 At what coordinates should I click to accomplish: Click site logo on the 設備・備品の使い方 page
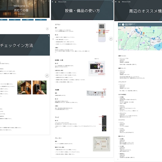tap(56, 2)
